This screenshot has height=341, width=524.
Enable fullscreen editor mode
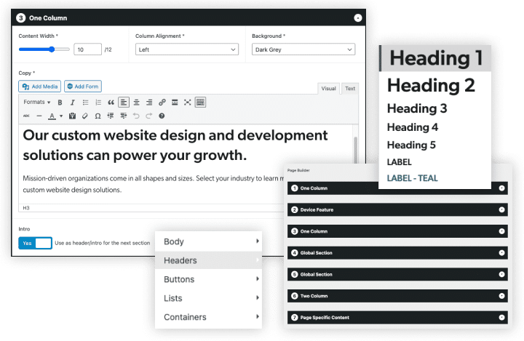(x=187, y=103)
